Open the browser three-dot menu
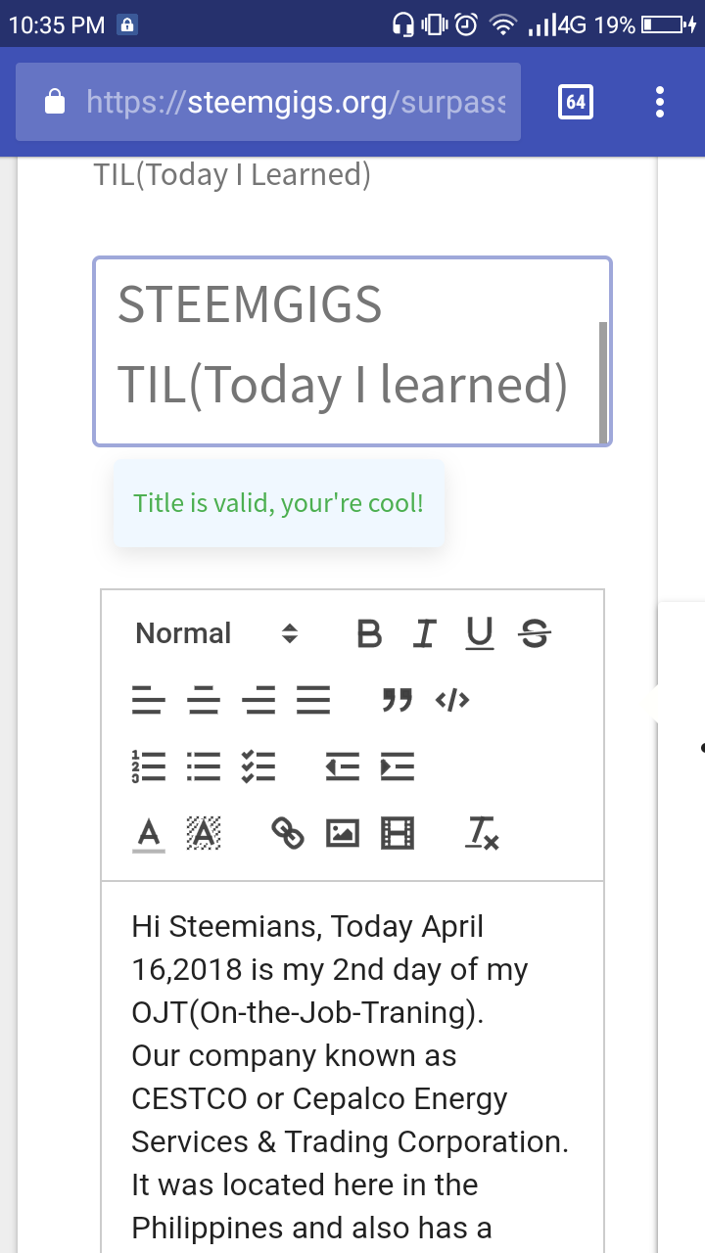The height and width of the screenshot is (1253, 705). click(661, 102)
